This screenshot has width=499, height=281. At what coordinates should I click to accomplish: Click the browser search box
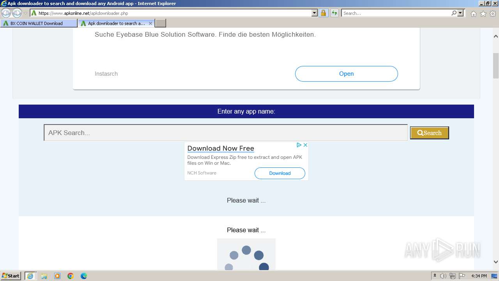click(x=396, y=13)
